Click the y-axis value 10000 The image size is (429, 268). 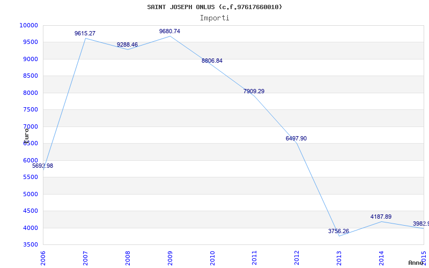[x=28, y=25]
